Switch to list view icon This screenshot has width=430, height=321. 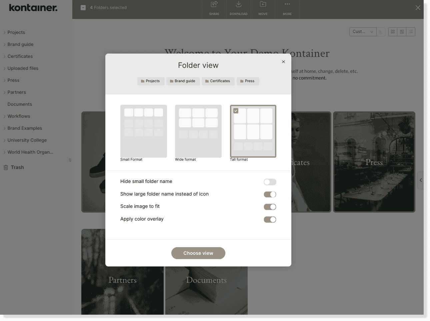coord(411,32)
